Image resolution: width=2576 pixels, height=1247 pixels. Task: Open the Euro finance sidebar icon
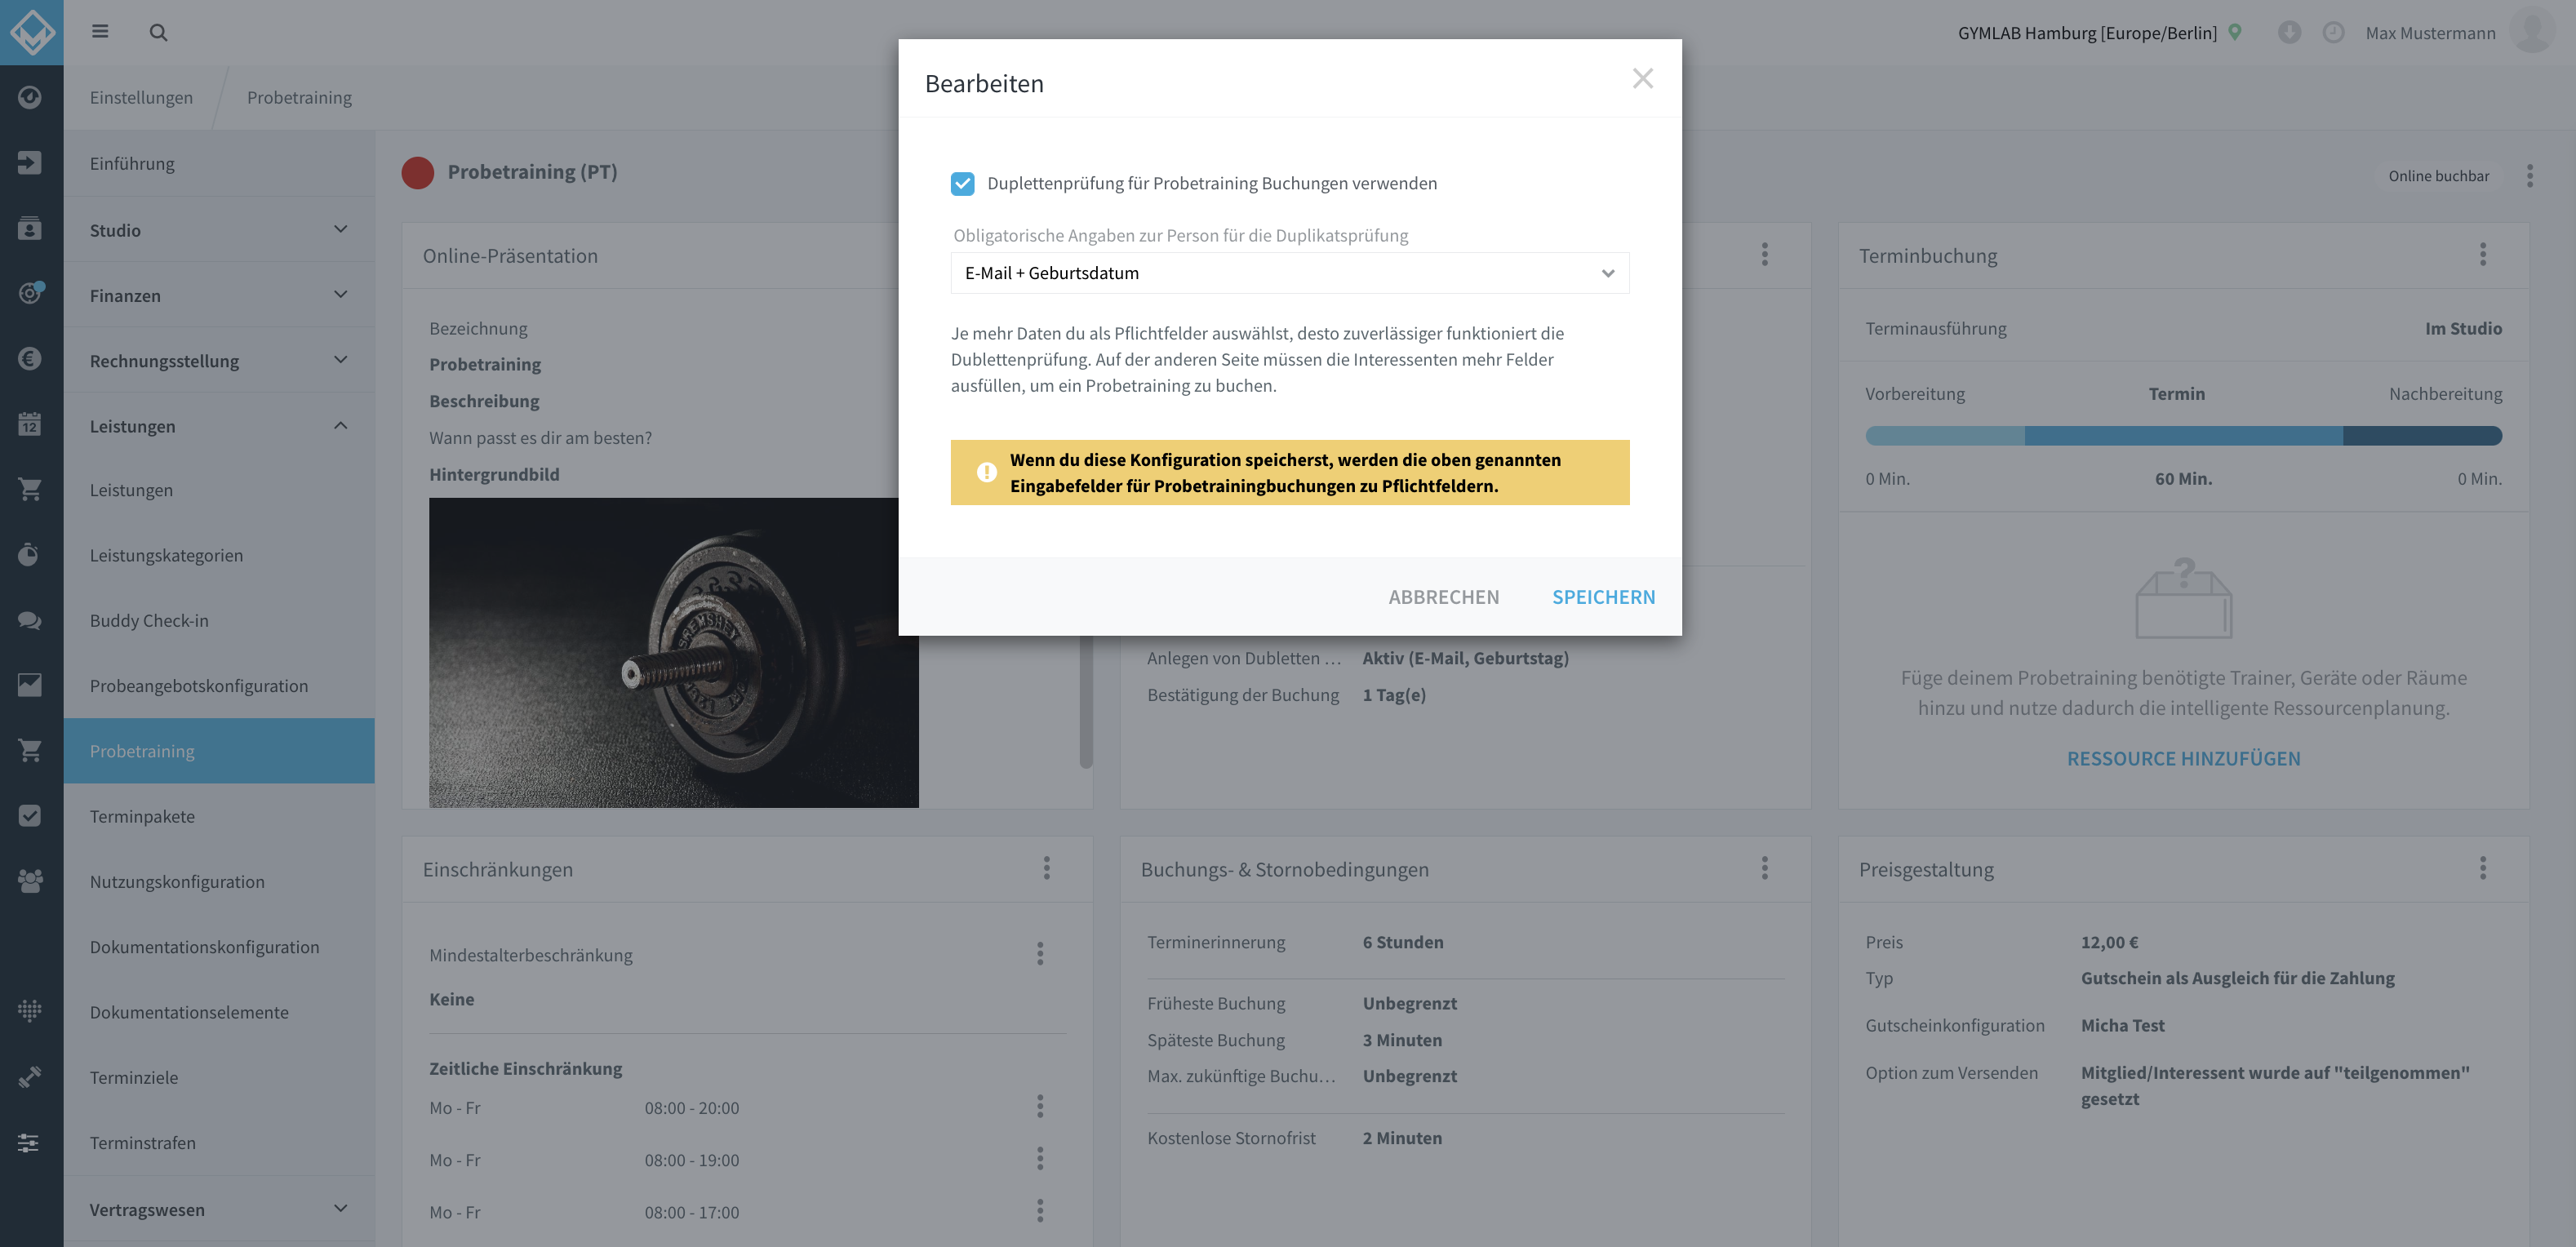tap(30, 358)
